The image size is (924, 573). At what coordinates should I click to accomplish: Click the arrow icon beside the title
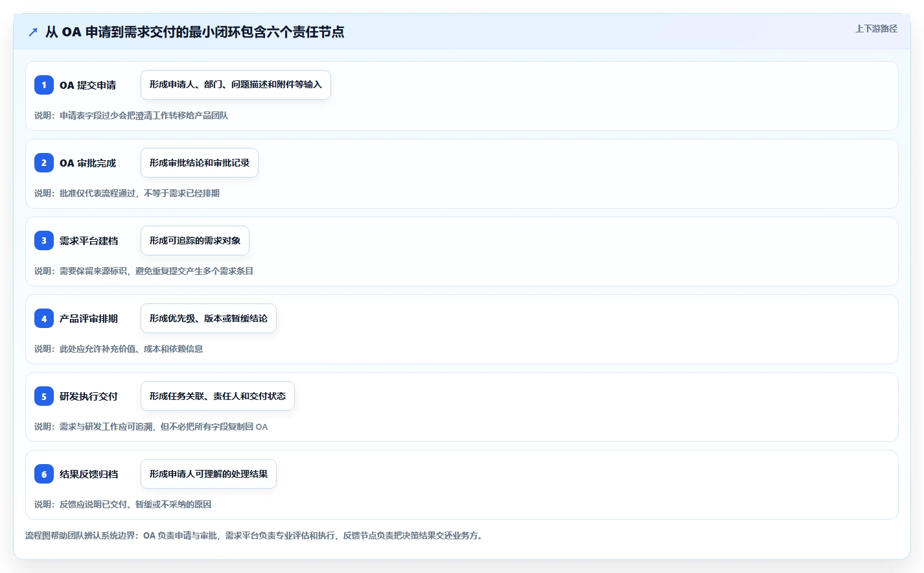tap(33, 32)
